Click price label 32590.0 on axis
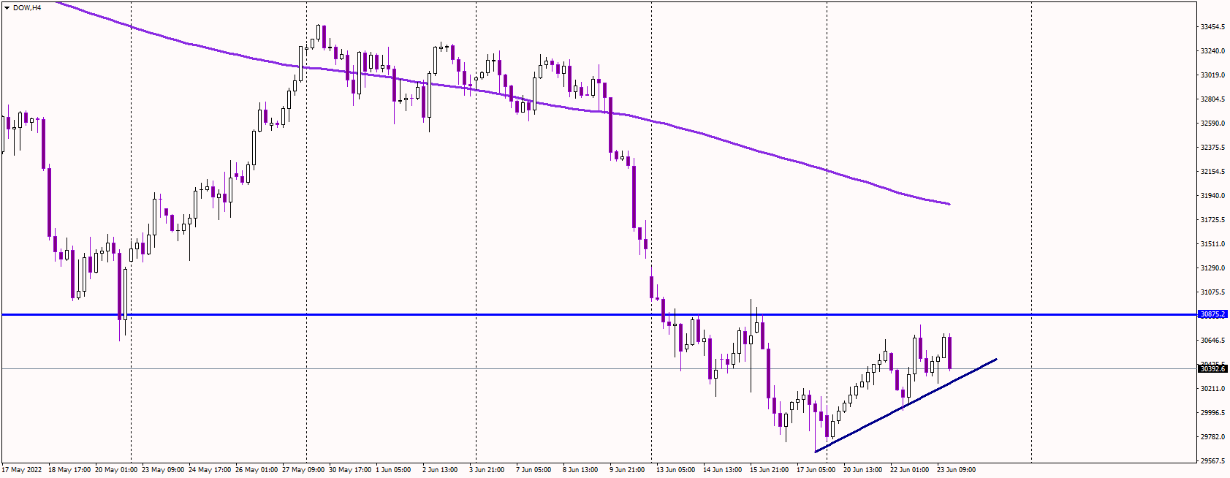Image resolution: width=1230 pixels, height=478 pixels. (1212, 123)
